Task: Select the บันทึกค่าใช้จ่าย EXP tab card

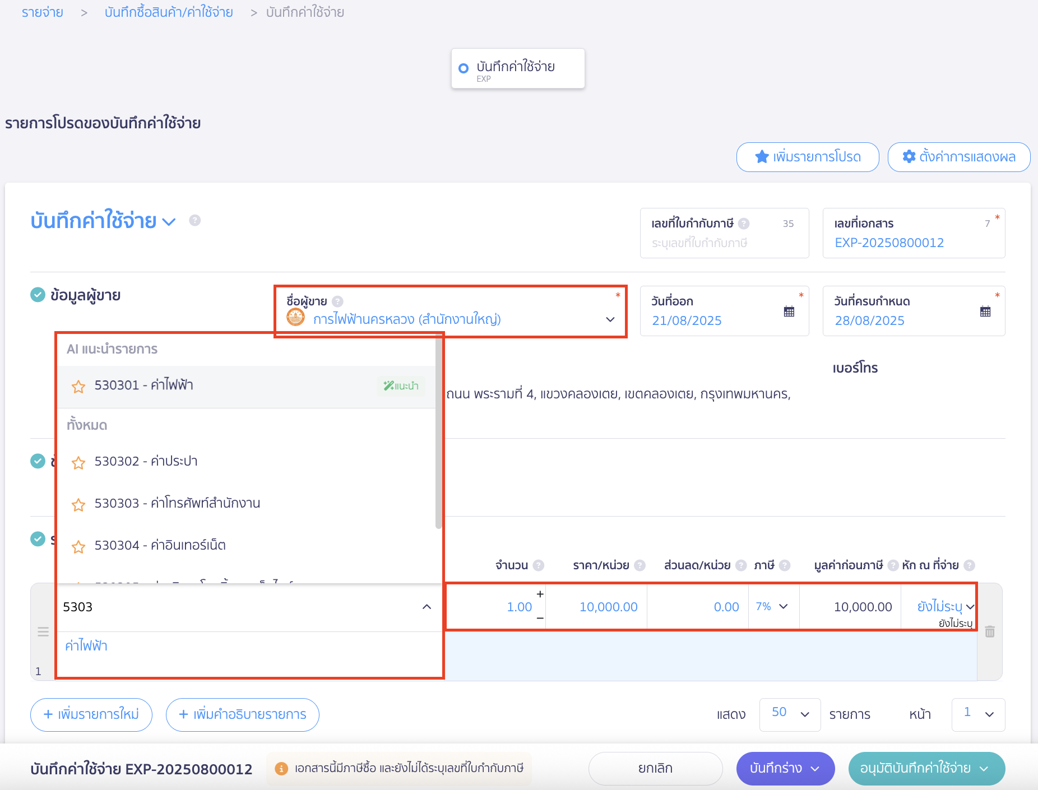Action: [517, 68]
